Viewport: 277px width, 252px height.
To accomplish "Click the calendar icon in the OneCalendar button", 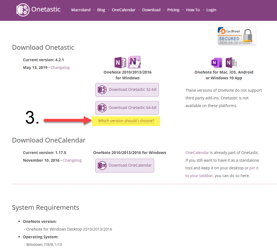I will tap(102, 166).
